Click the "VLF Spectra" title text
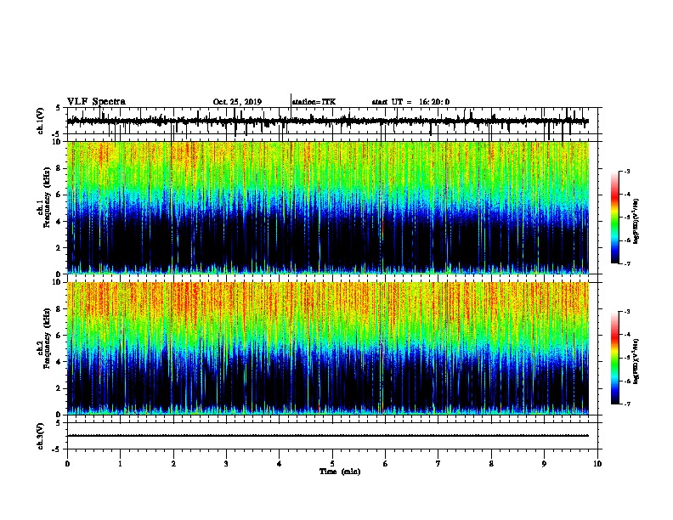This screenshot has height=520, width=673. click(x=96, y=102)
